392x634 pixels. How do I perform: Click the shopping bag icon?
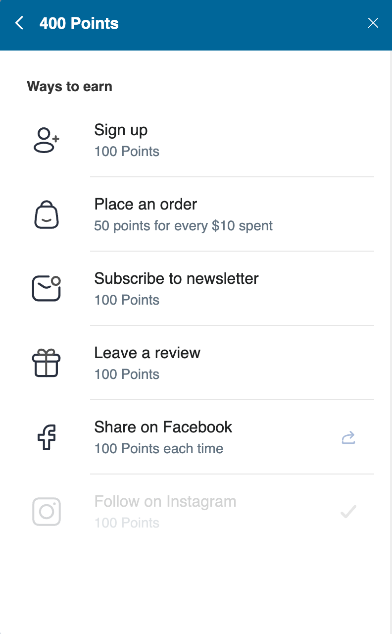click(47, 214)
